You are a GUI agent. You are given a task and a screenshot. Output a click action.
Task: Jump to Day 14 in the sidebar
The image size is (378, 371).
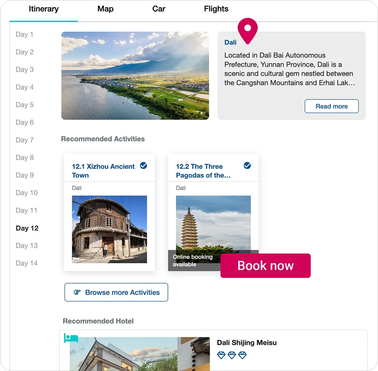pos(26,263)
